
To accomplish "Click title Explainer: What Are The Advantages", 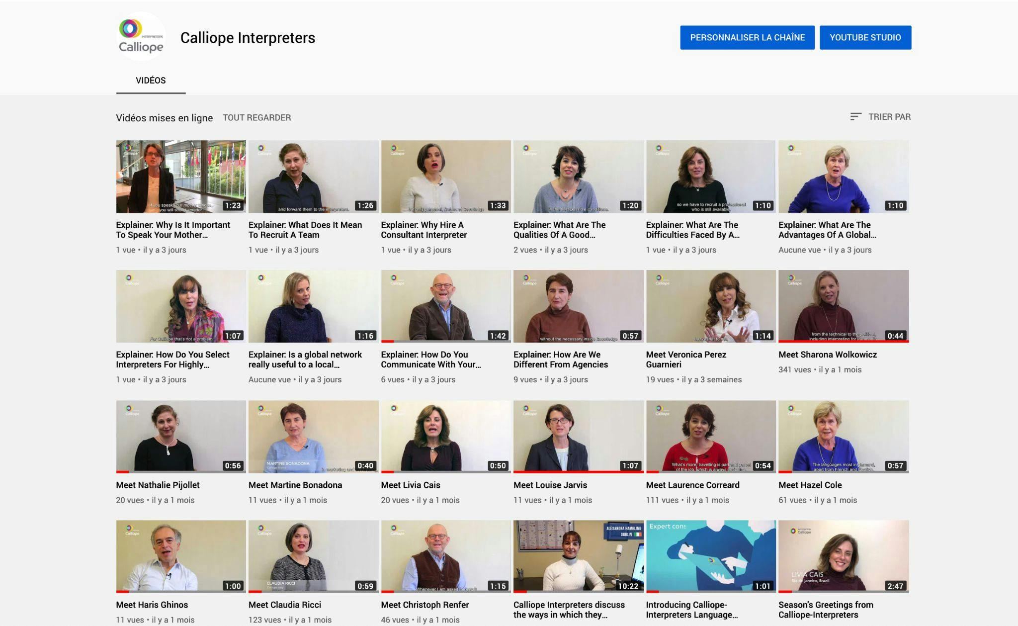I will (x=828, y=230).
